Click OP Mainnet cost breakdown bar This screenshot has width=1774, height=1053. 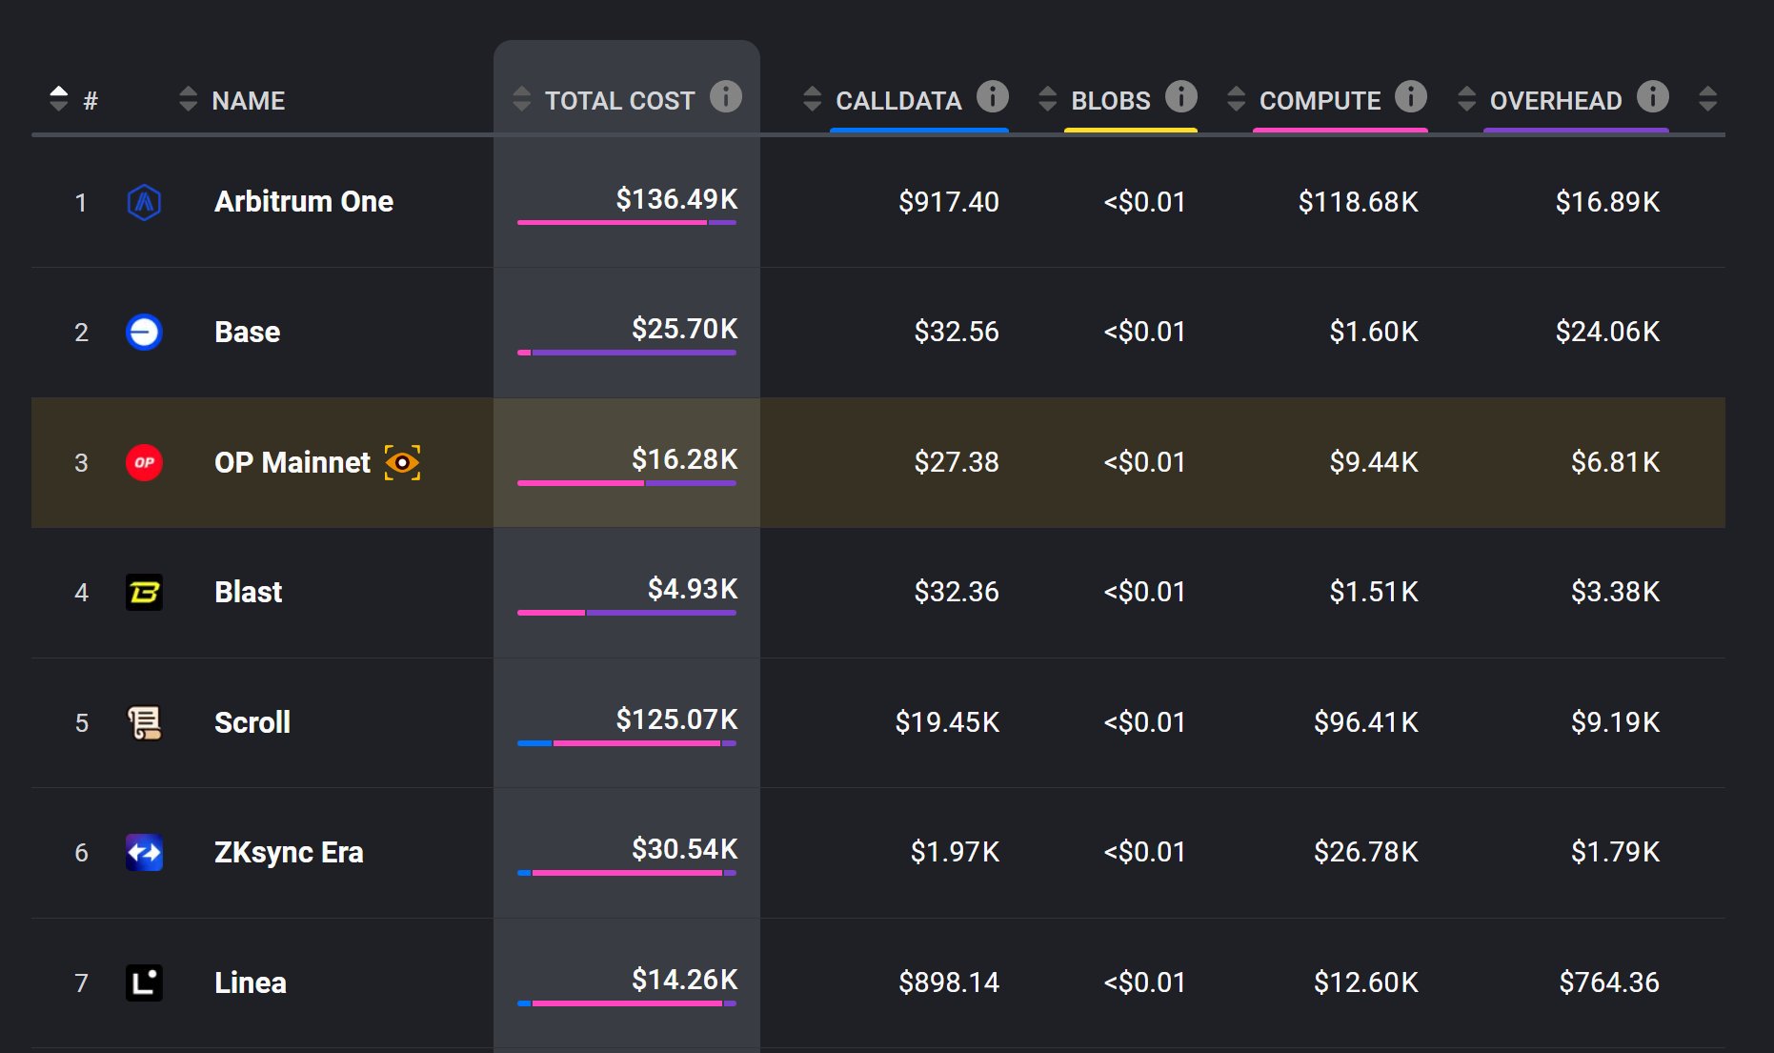click(x=627, y=483)
